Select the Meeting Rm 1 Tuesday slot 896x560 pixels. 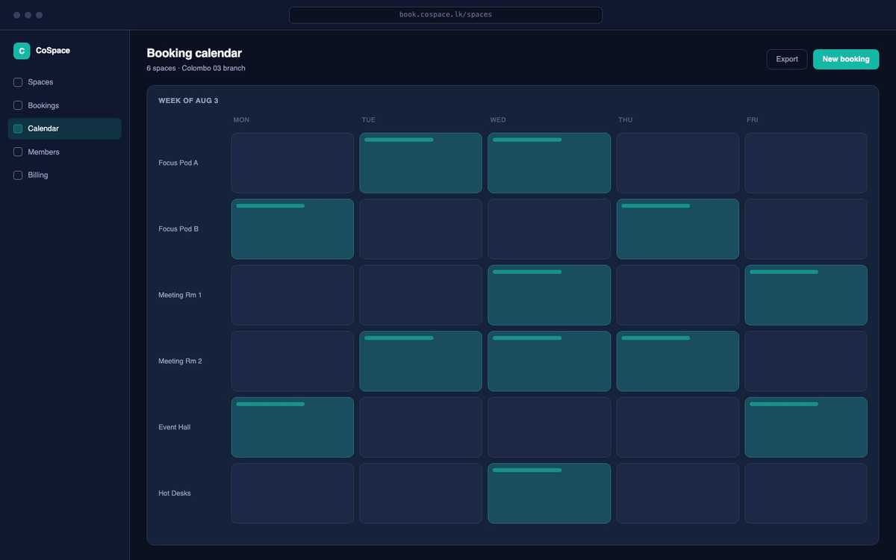[421, 295]
